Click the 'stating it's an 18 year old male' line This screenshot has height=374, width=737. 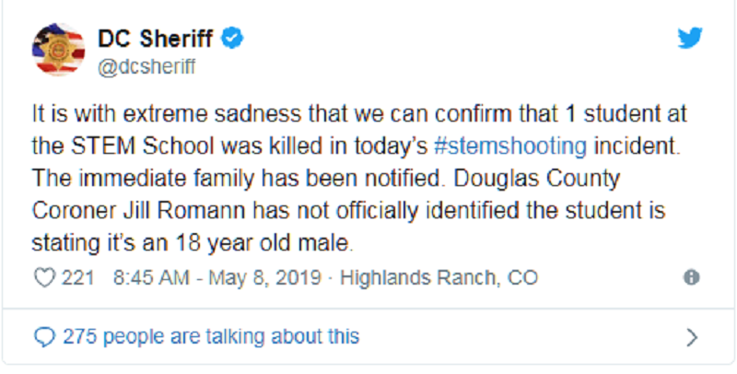click(x=193, y=244)
